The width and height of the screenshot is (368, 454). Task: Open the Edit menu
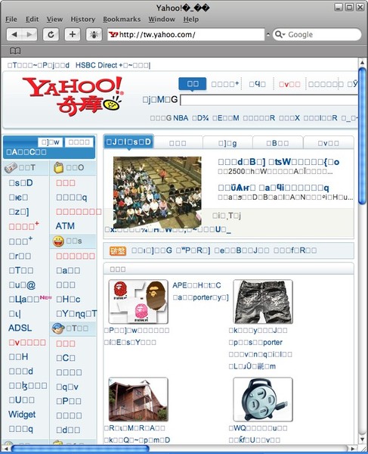tap(32, 20)
